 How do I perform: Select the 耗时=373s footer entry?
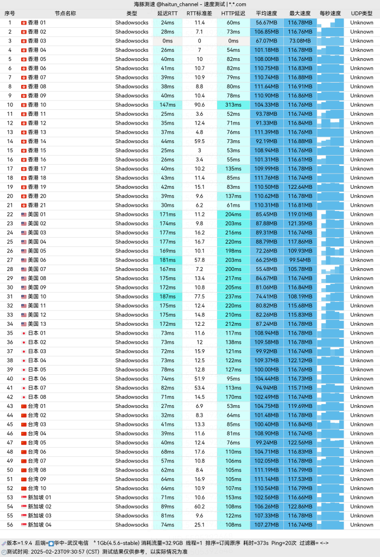tap(256, 543)
